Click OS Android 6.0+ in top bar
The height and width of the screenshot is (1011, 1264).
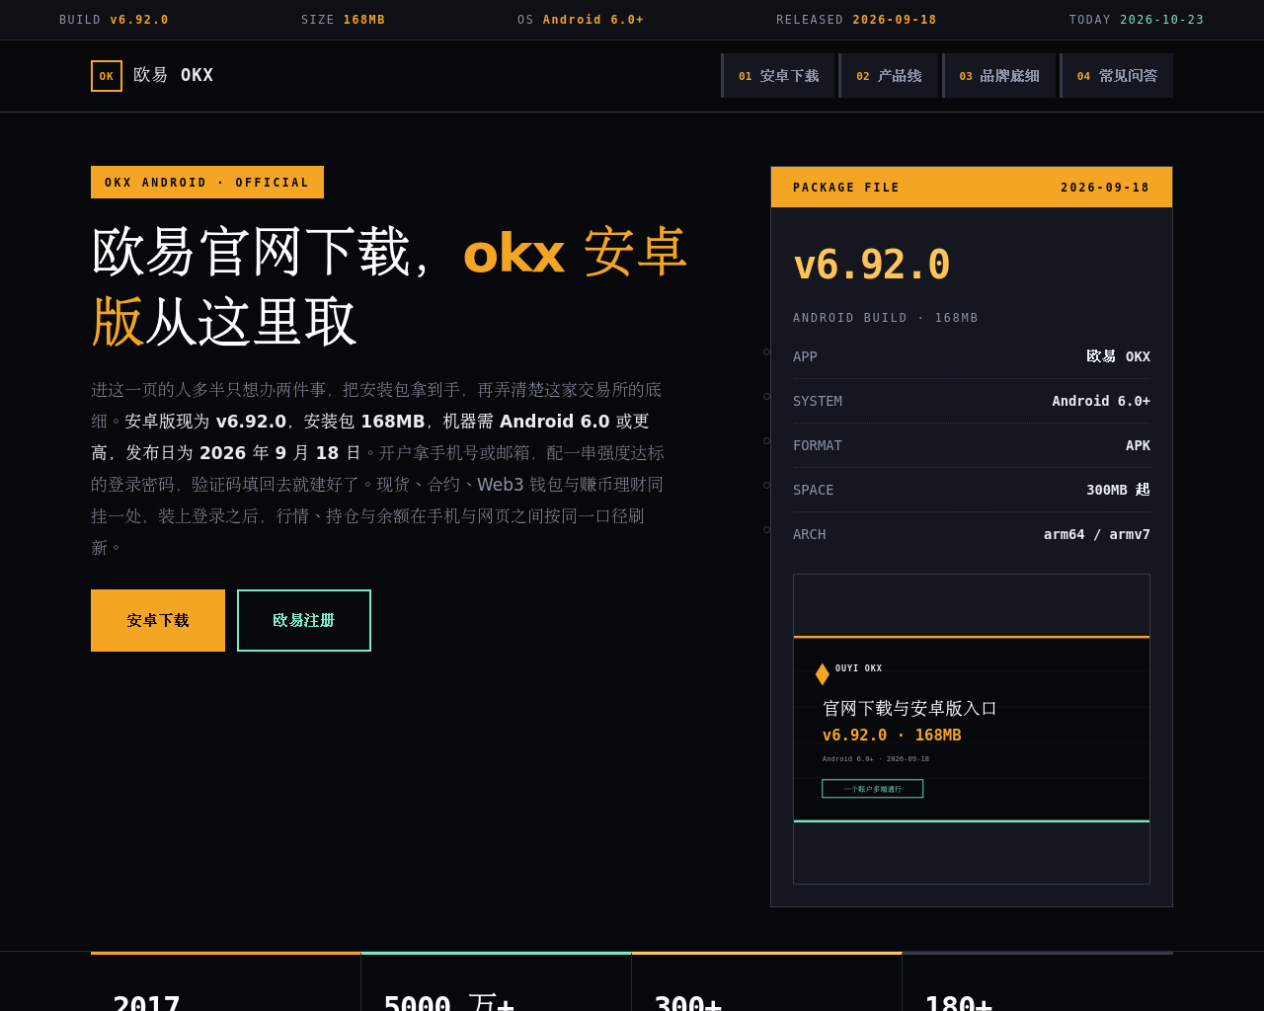581,20
